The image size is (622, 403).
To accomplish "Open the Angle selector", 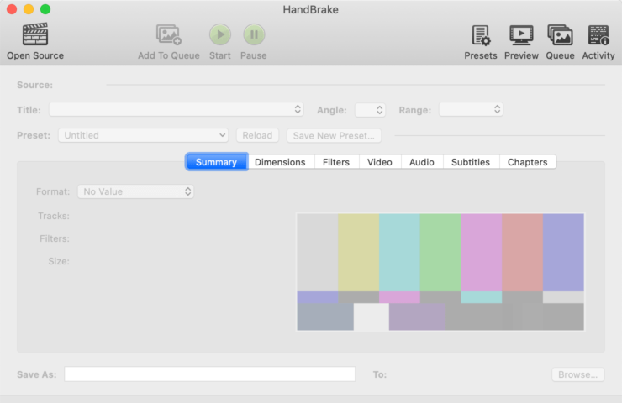I will [370, 110].
